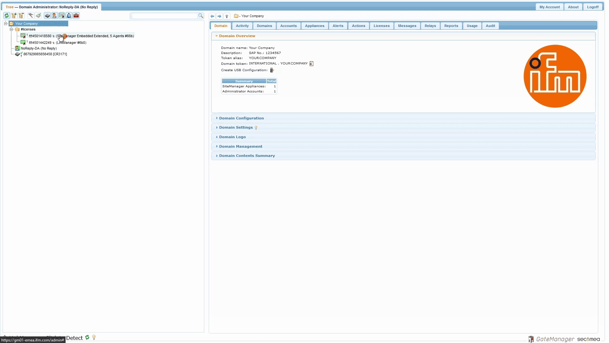Expand the Domain Configuration section

click(241, 118)
